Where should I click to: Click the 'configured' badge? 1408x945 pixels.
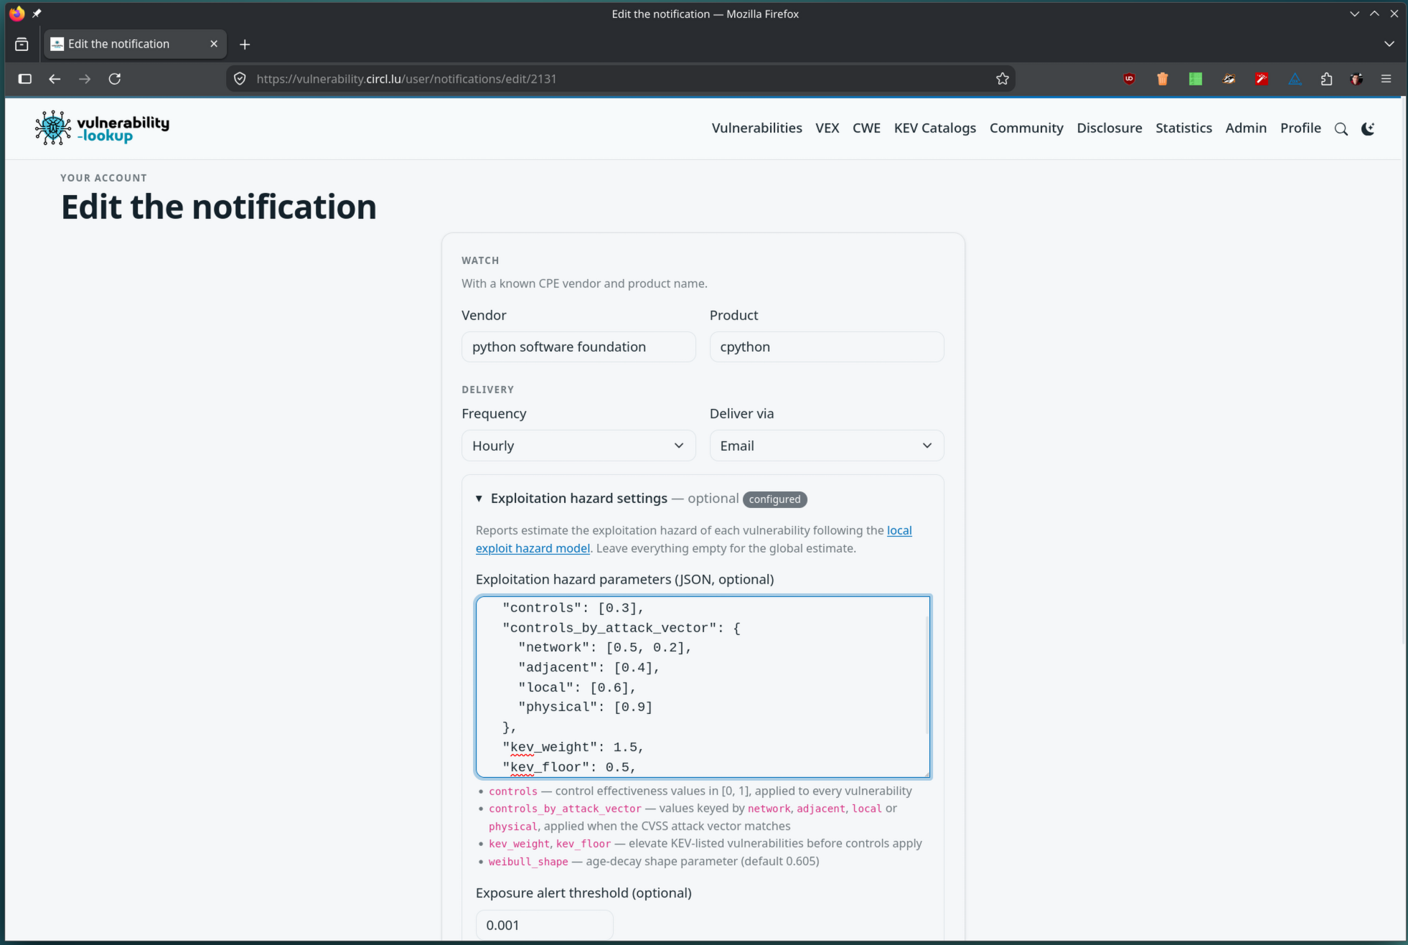click(x=774, y=499)
